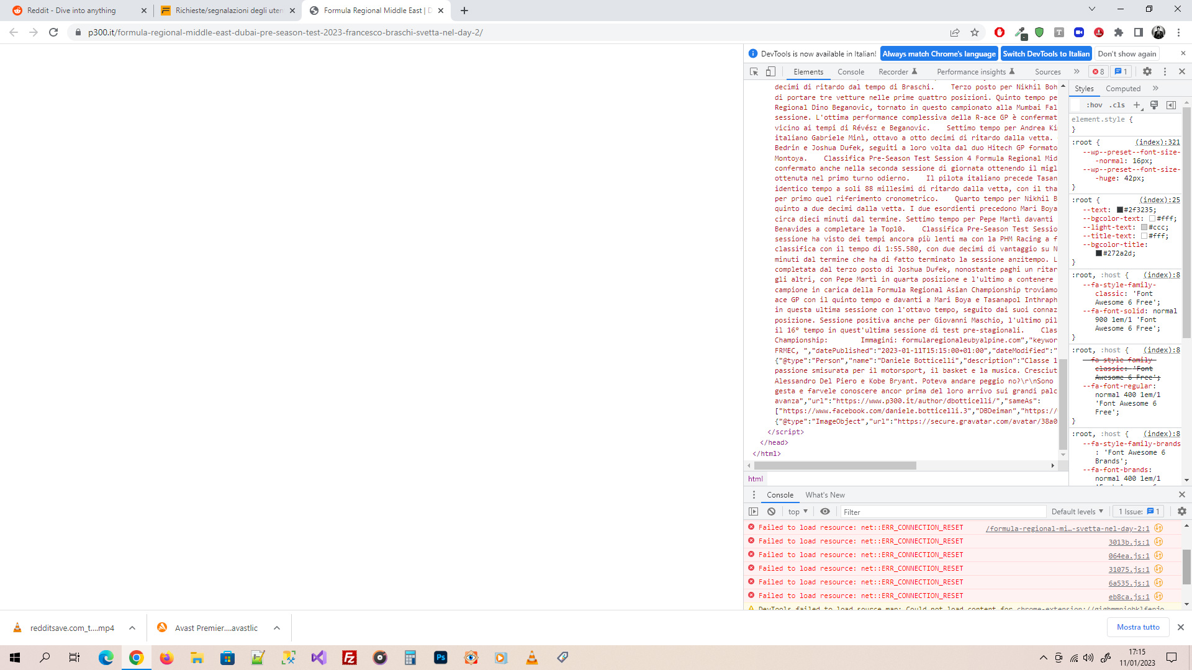Click the #2f3235 text color swatch
1192x670 pixels.
point(1119,210)
